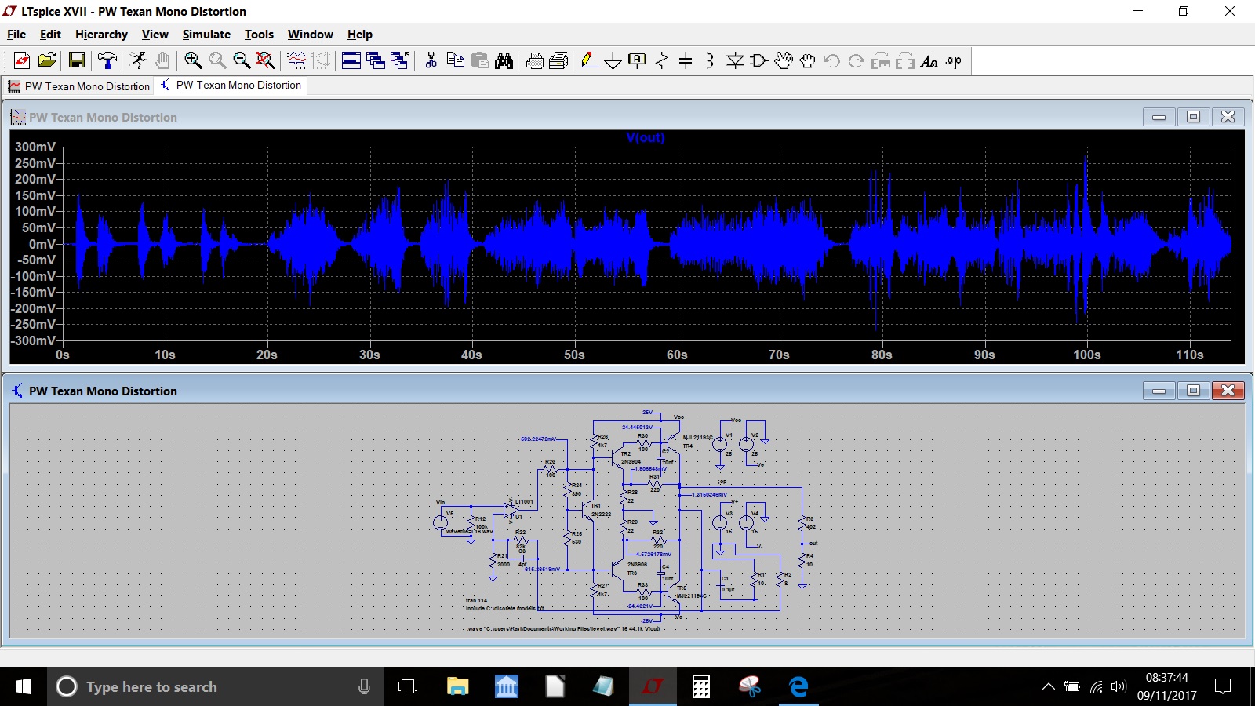The image size is (1255, 706).
Task: Open File Explorer from the taskbar
Action: point(457,686)
